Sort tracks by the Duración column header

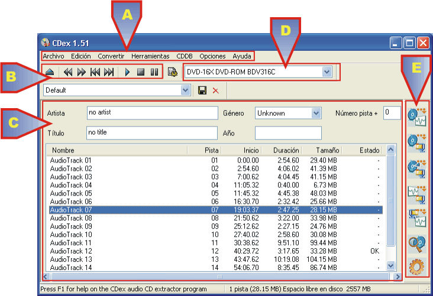(286, 151)
